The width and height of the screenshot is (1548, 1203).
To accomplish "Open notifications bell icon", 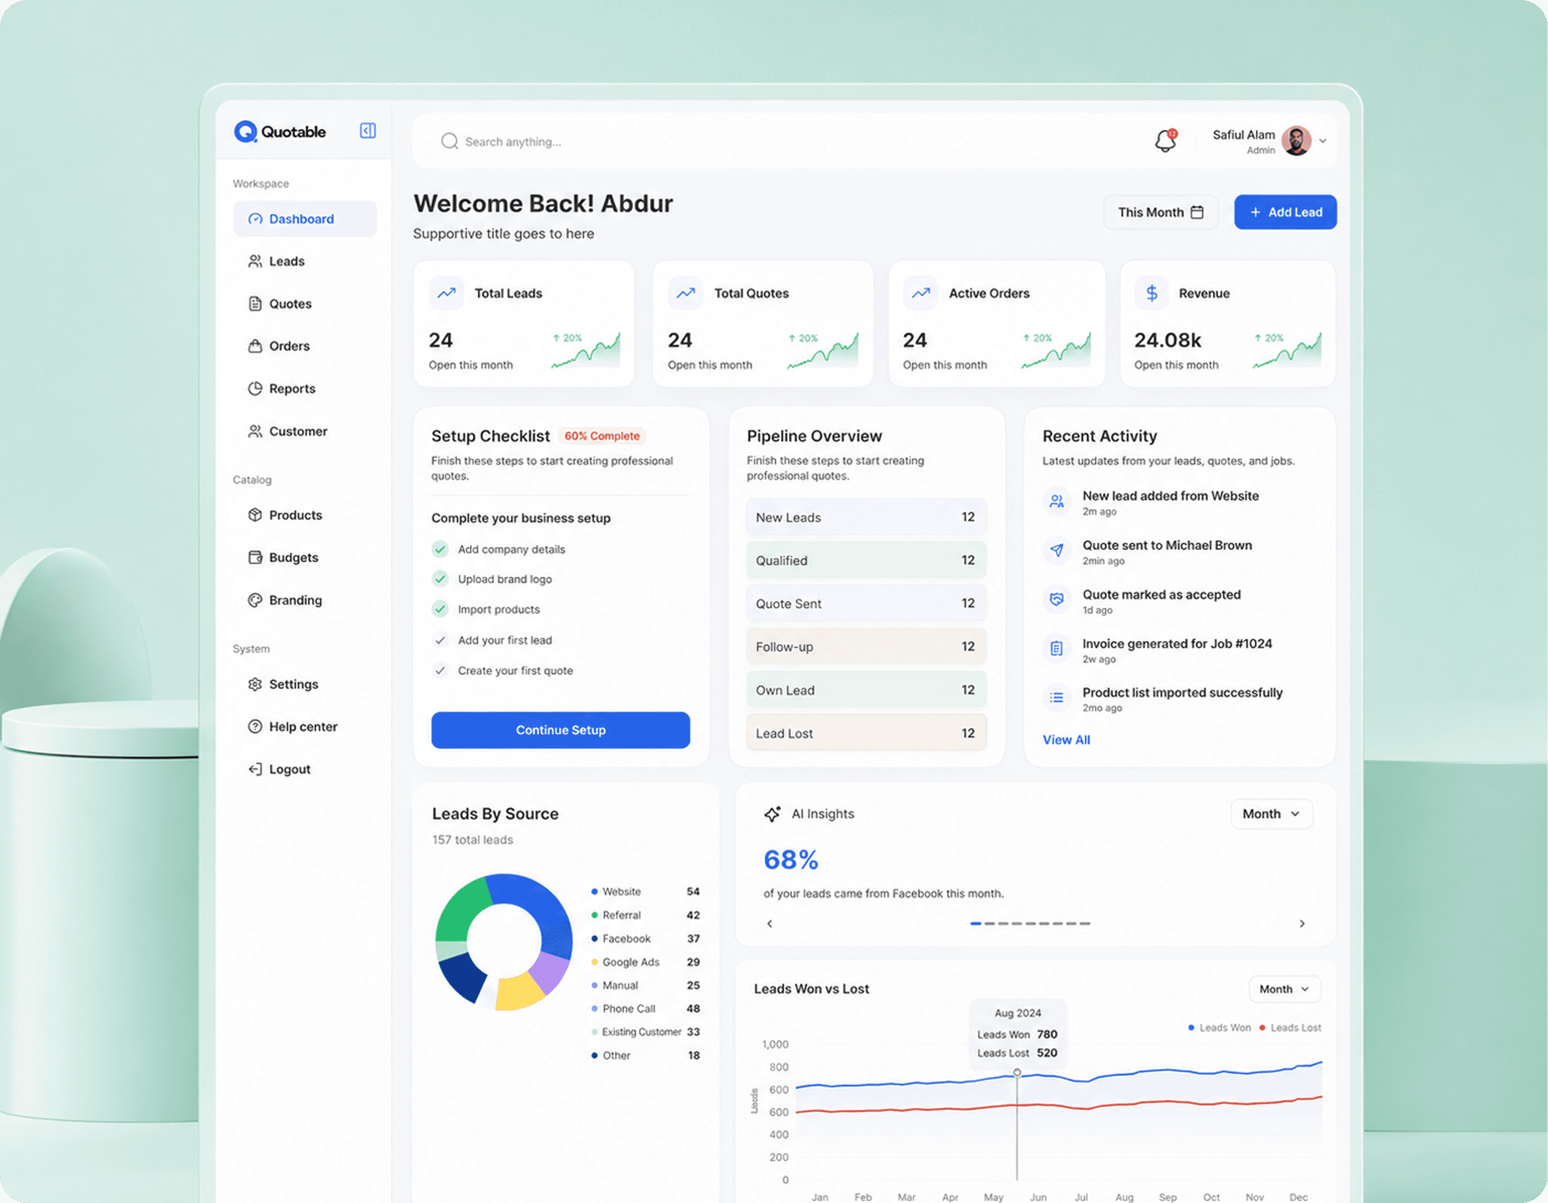I will [1165, 140].
